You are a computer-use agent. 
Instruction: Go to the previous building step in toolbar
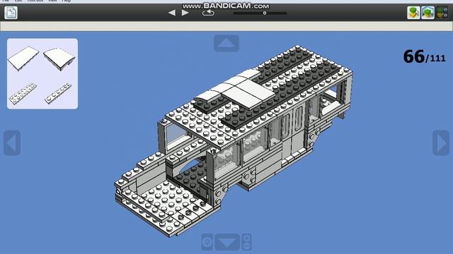(172, 13)
